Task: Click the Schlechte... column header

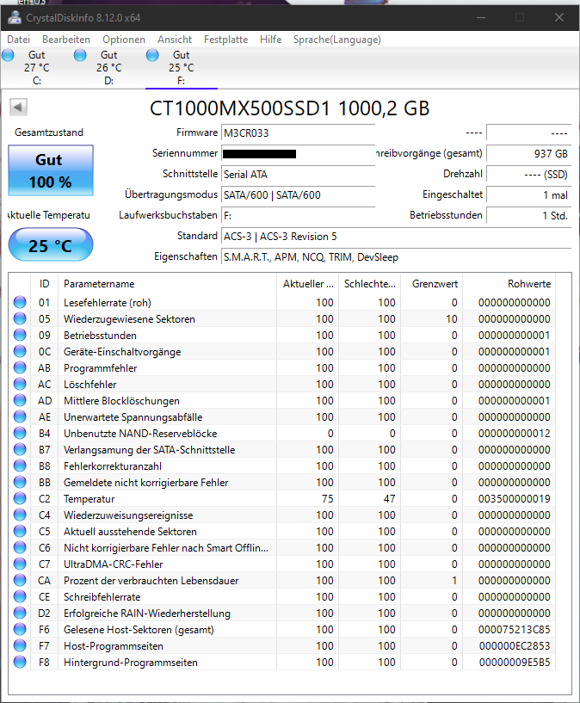Action: pyautogui.click(x=370, y=284)
